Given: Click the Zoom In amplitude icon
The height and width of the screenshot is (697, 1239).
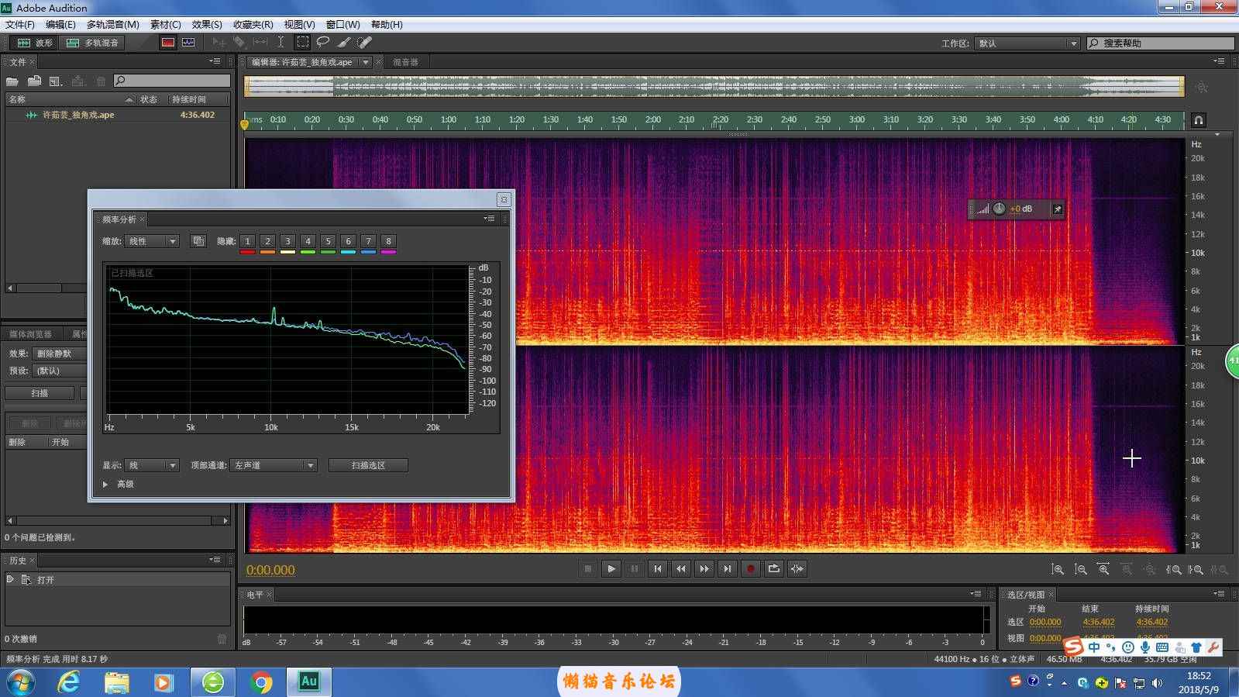Looking at the screenshot, I should 1057,570.
